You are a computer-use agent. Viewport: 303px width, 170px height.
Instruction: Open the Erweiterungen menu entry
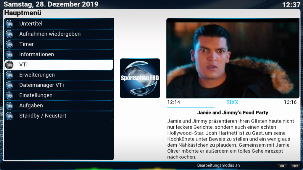click(59, 75)
